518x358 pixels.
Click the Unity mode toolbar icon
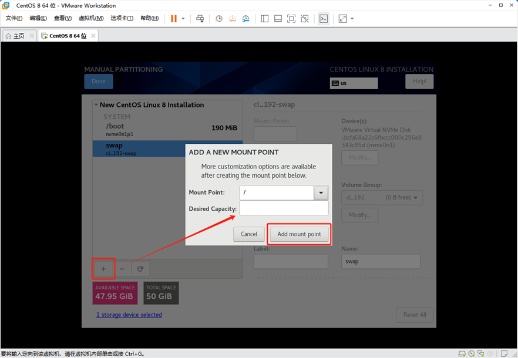[x=305, y=19]
